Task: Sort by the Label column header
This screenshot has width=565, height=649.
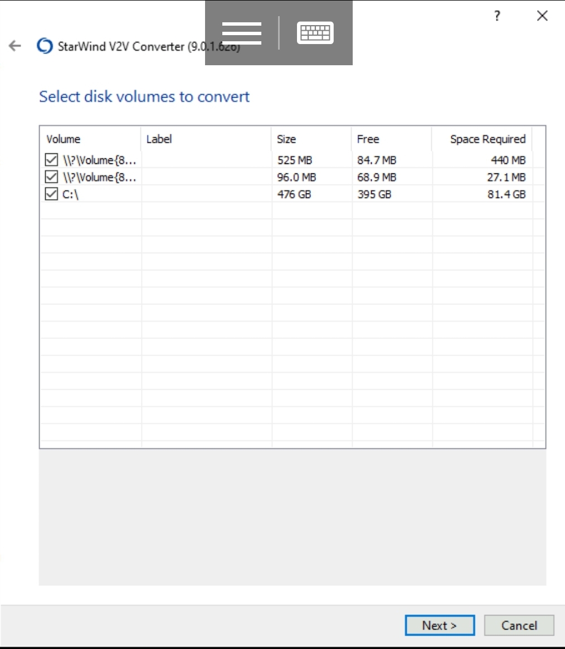Action: pos(206,139)
